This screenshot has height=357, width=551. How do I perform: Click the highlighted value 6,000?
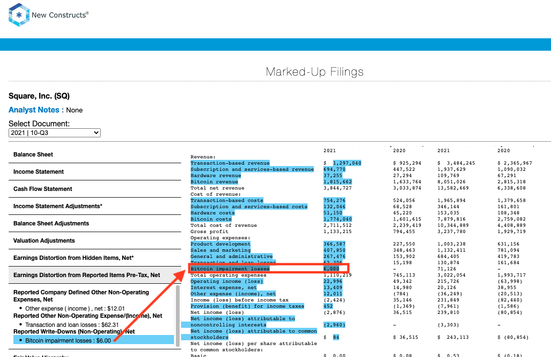pyautogui.click(x=331, y=269)
